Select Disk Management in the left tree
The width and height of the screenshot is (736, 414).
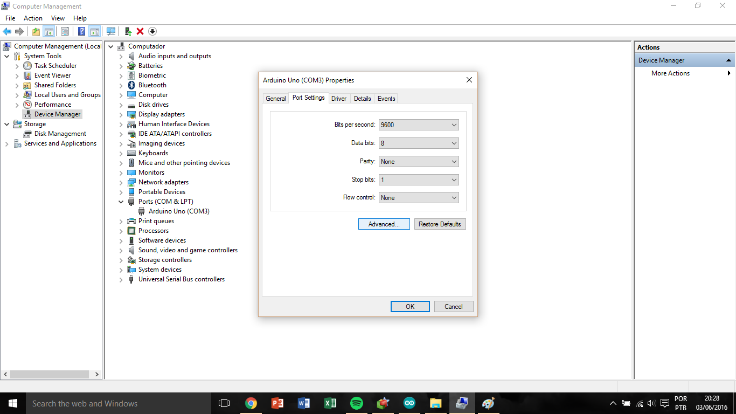coord(60,134)
